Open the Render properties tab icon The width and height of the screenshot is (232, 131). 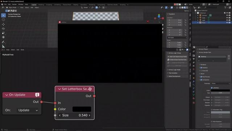tap(194, 56)
